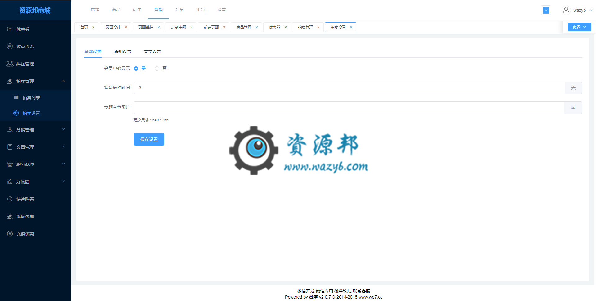Close the 商品管理 tab
This screenshot has width=596, height=301.
point(257,27)
